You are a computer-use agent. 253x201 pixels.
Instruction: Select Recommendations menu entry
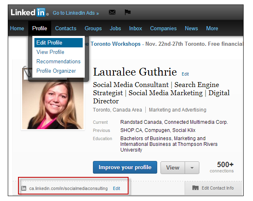(x=59, y=61)
